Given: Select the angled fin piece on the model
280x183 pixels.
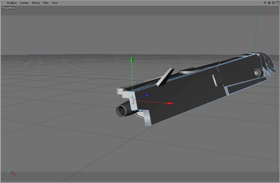Looking at the screenshot, I should click(x=165, y=77).
